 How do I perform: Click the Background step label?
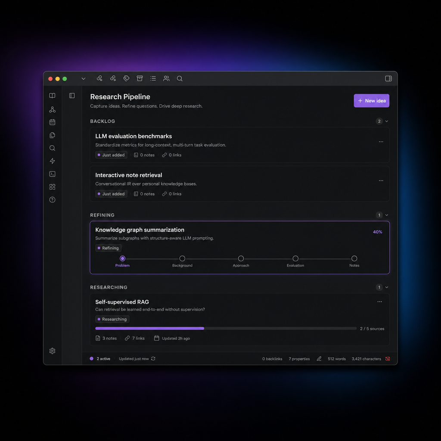pos(182,265)
